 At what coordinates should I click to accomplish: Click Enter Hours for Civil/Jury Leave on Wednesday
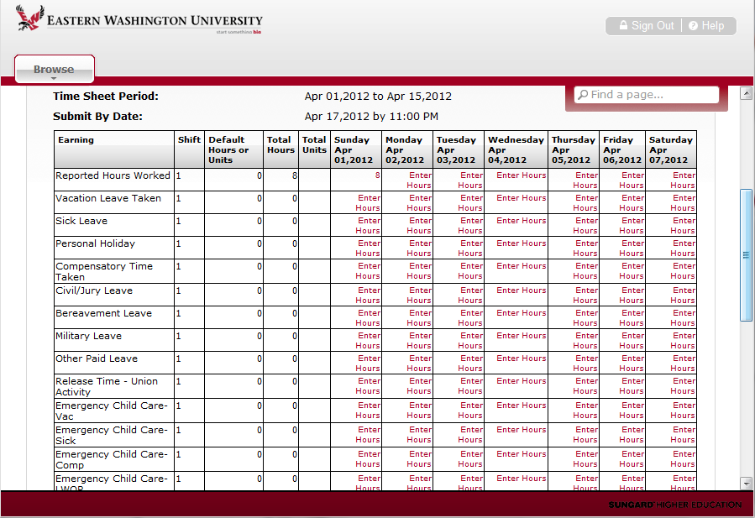click(521, 290)
